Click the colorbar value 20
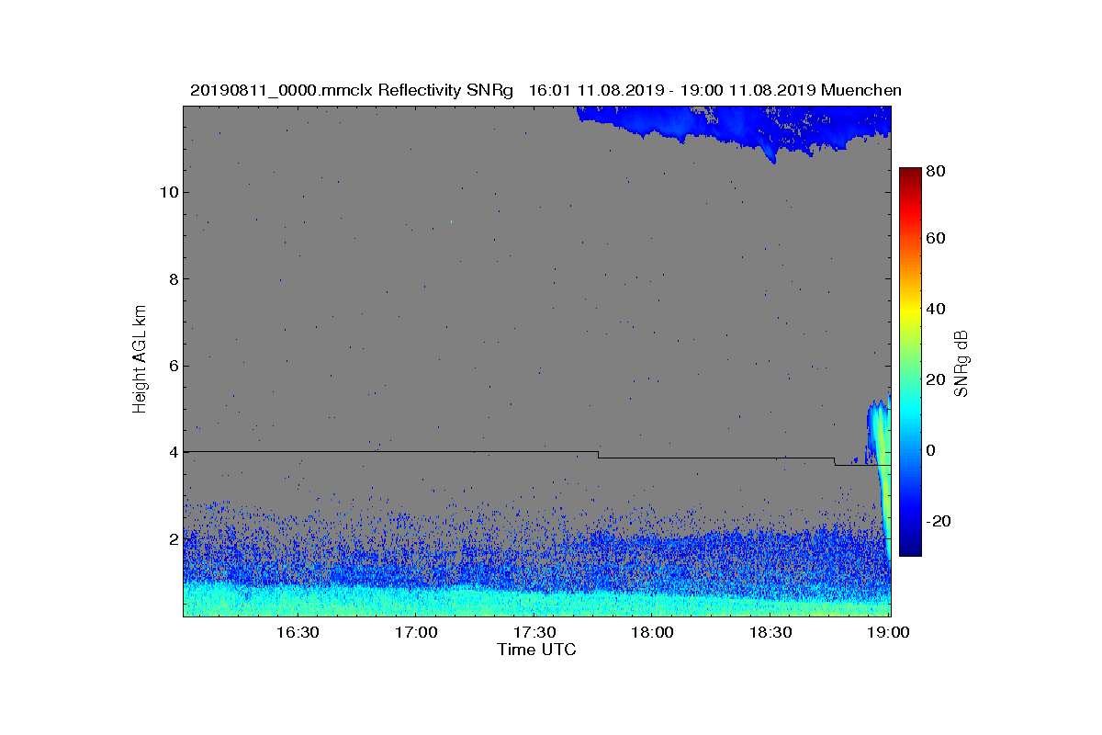The image size is (1102, 735). click(x=936, y=379)
